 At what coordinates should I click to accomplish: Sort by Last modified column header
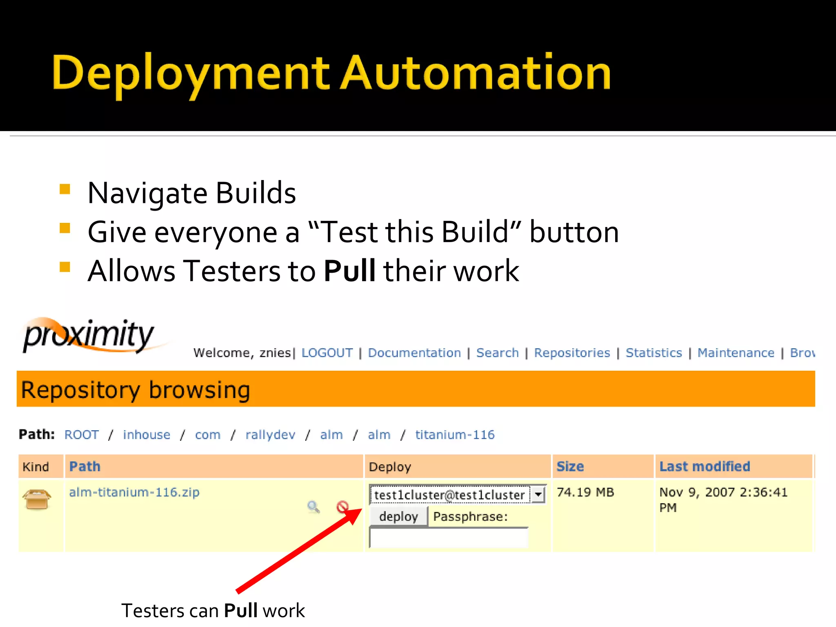pyautogui.click(x=705, y=466)
